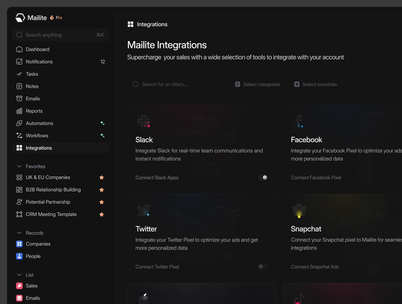Image resolution: width=402 pixels, height=304 pixels.
Task: Click the Integrations grid icon in sidebar
Action: point(19,148)
